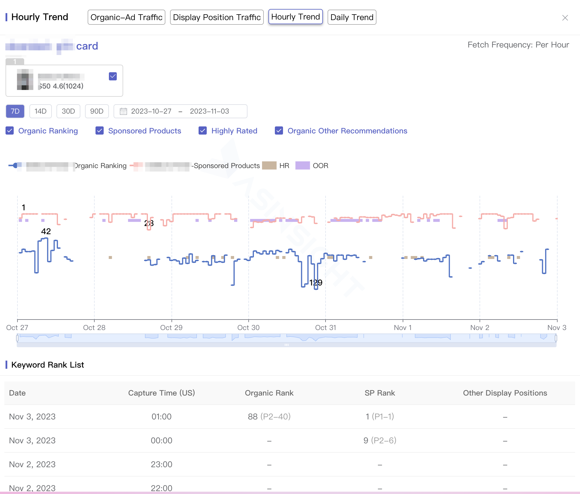Close the Hourly Trend dialog

coord(565,18)
